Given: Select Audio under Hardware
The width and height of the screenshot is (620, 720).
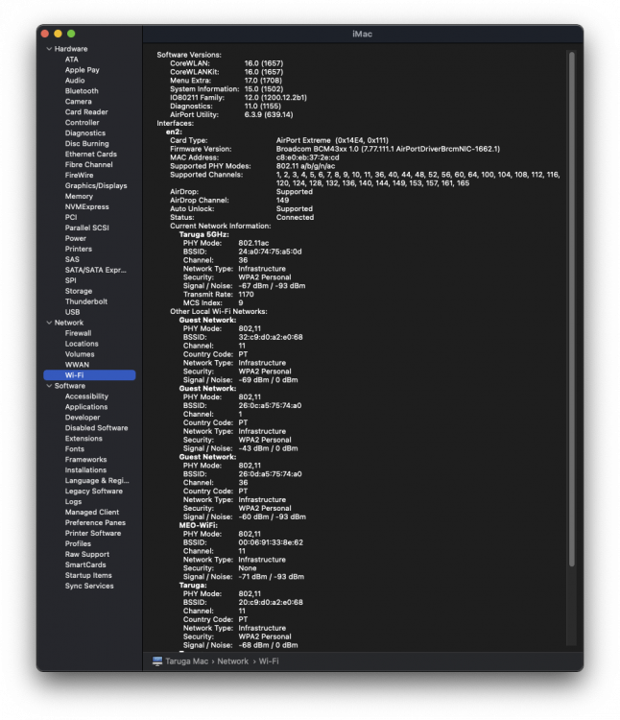Looking at the screenshot, I should pyautogui.click(x=75, y=81).
